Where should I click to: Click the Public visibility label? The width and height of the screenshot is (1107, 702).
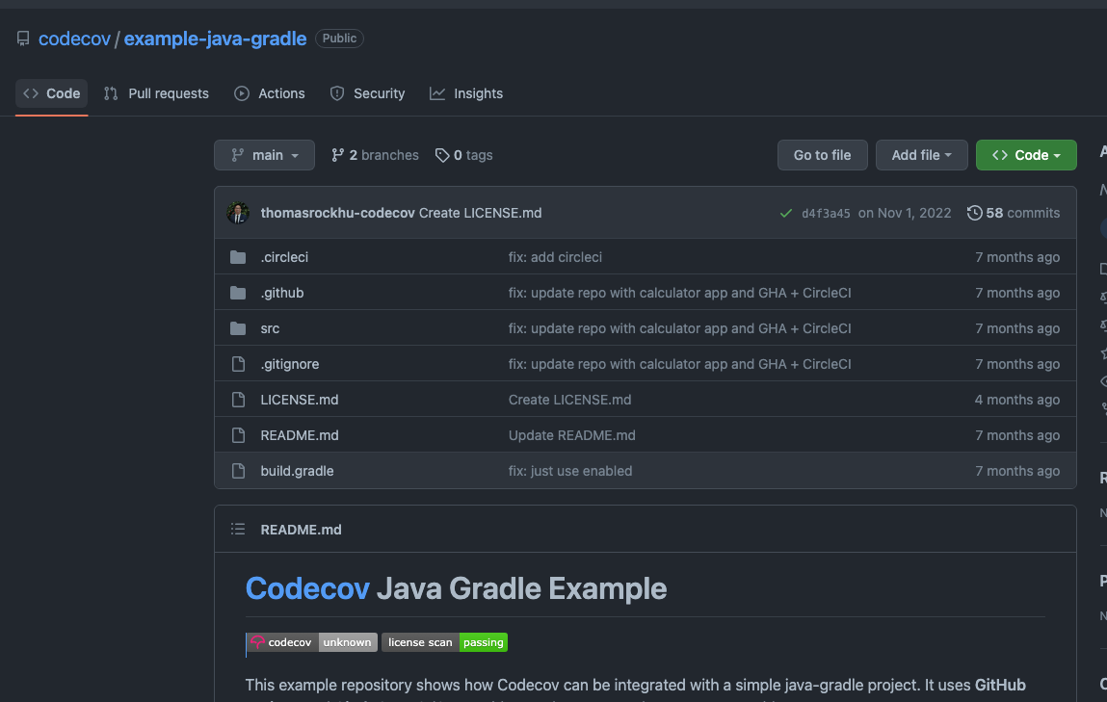tap(339, 39)
